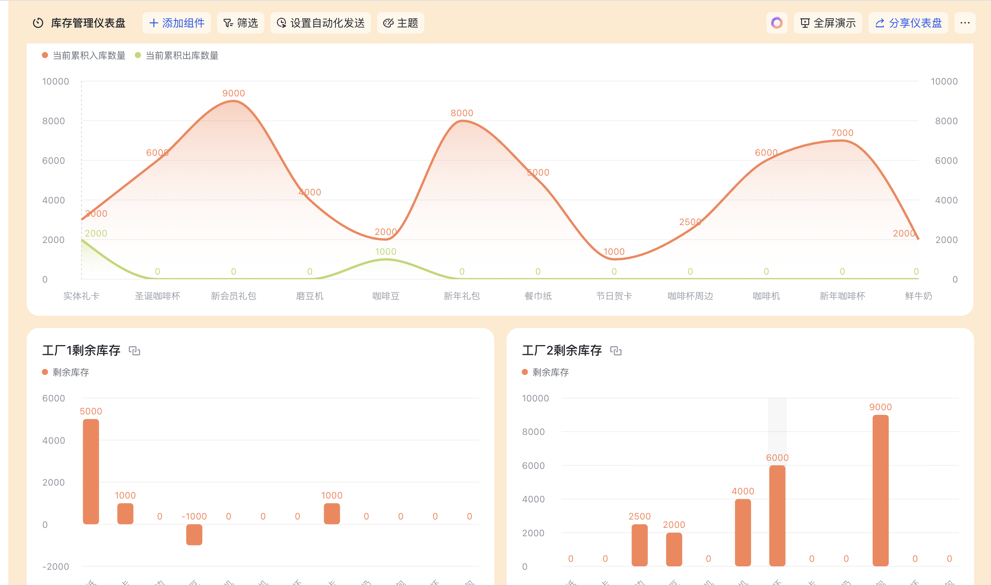This screenshot has width=991, height=585.
Task: Click the 新会员礼包 9000 peak data point
Action: coord(233,101)
